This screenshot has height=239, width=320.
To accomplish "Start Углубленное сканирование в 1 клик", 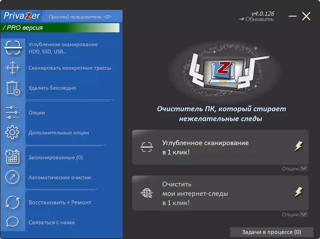I will tap(220, 147).
